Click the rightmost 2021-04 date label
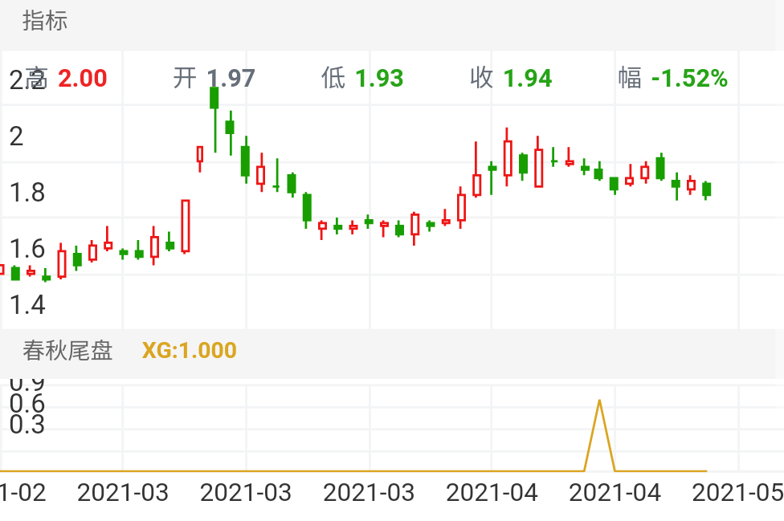Screen dimensions: 784x521 (x=615, y=492)
